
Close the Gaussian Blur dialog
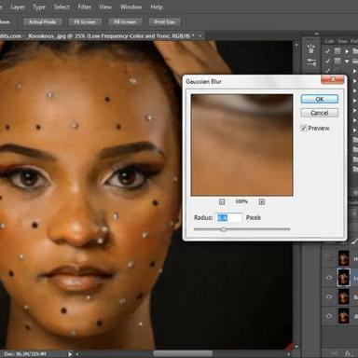coord(333,80)
